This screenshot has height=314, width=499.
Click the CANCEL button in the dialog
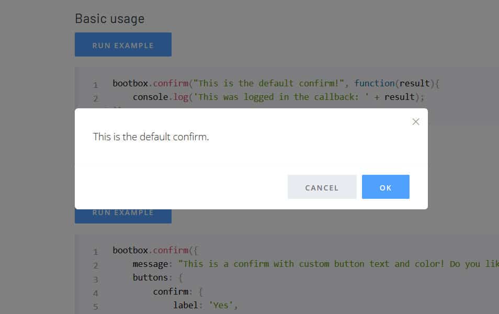coord(322,187)
